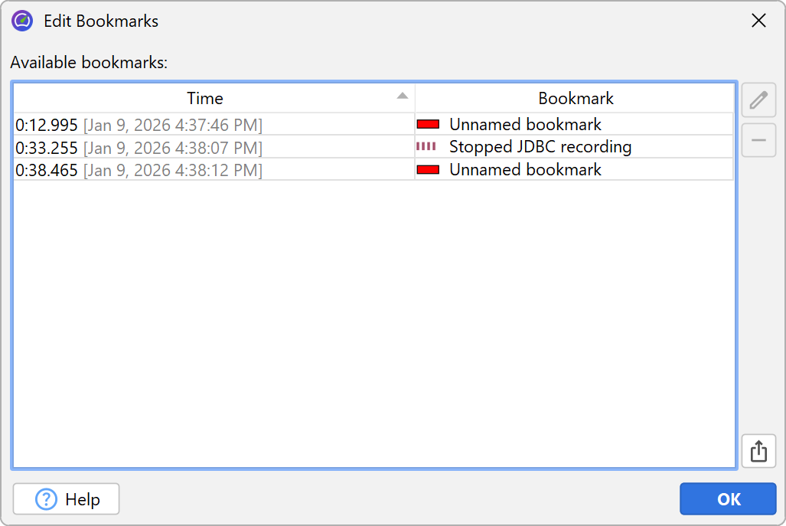
Task: Click the question mark help icon
Action: (47, 499)
